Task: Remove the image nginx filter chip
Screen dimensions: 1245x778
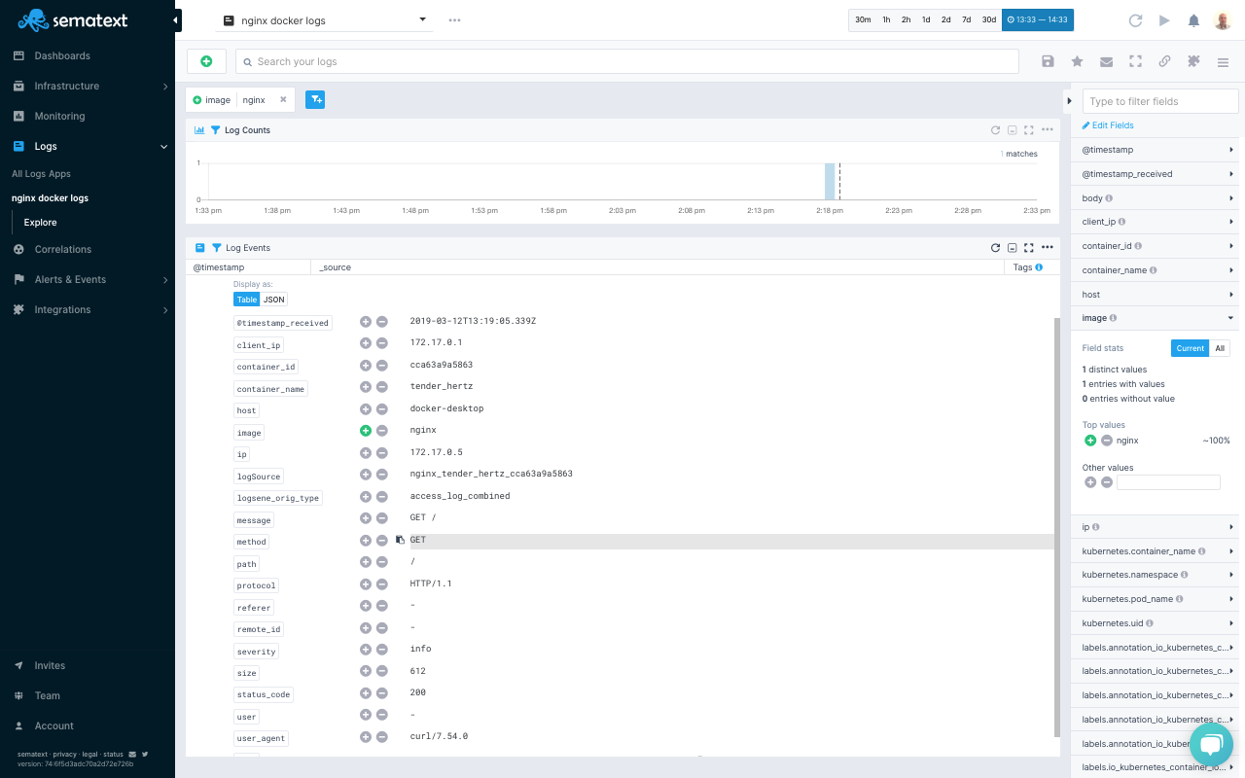Action: 283,99
